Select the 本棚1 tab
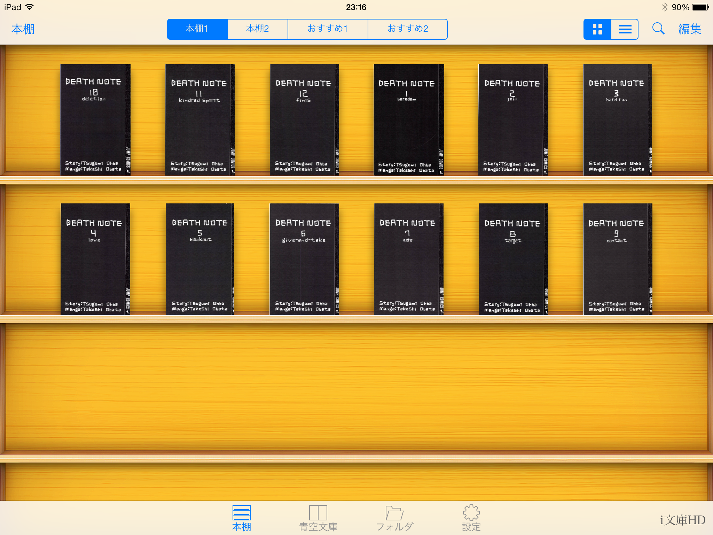 pyautogui.click(x=197, y=29)
